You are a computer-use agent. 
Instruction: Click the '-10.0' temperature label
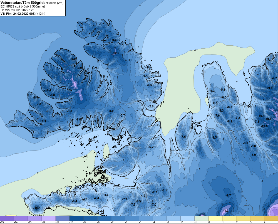(x=37, y=208)
